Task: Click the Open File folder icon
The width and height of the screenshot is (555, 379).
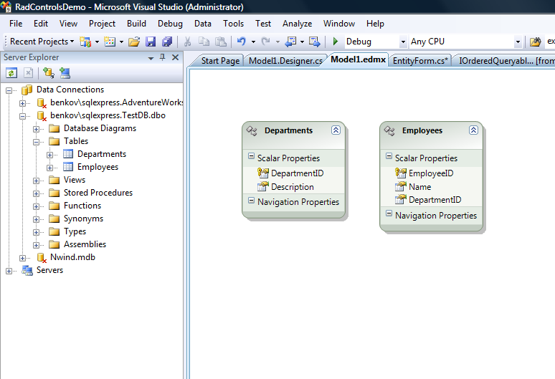Action: pyautogui.click(x=134, y=42)
